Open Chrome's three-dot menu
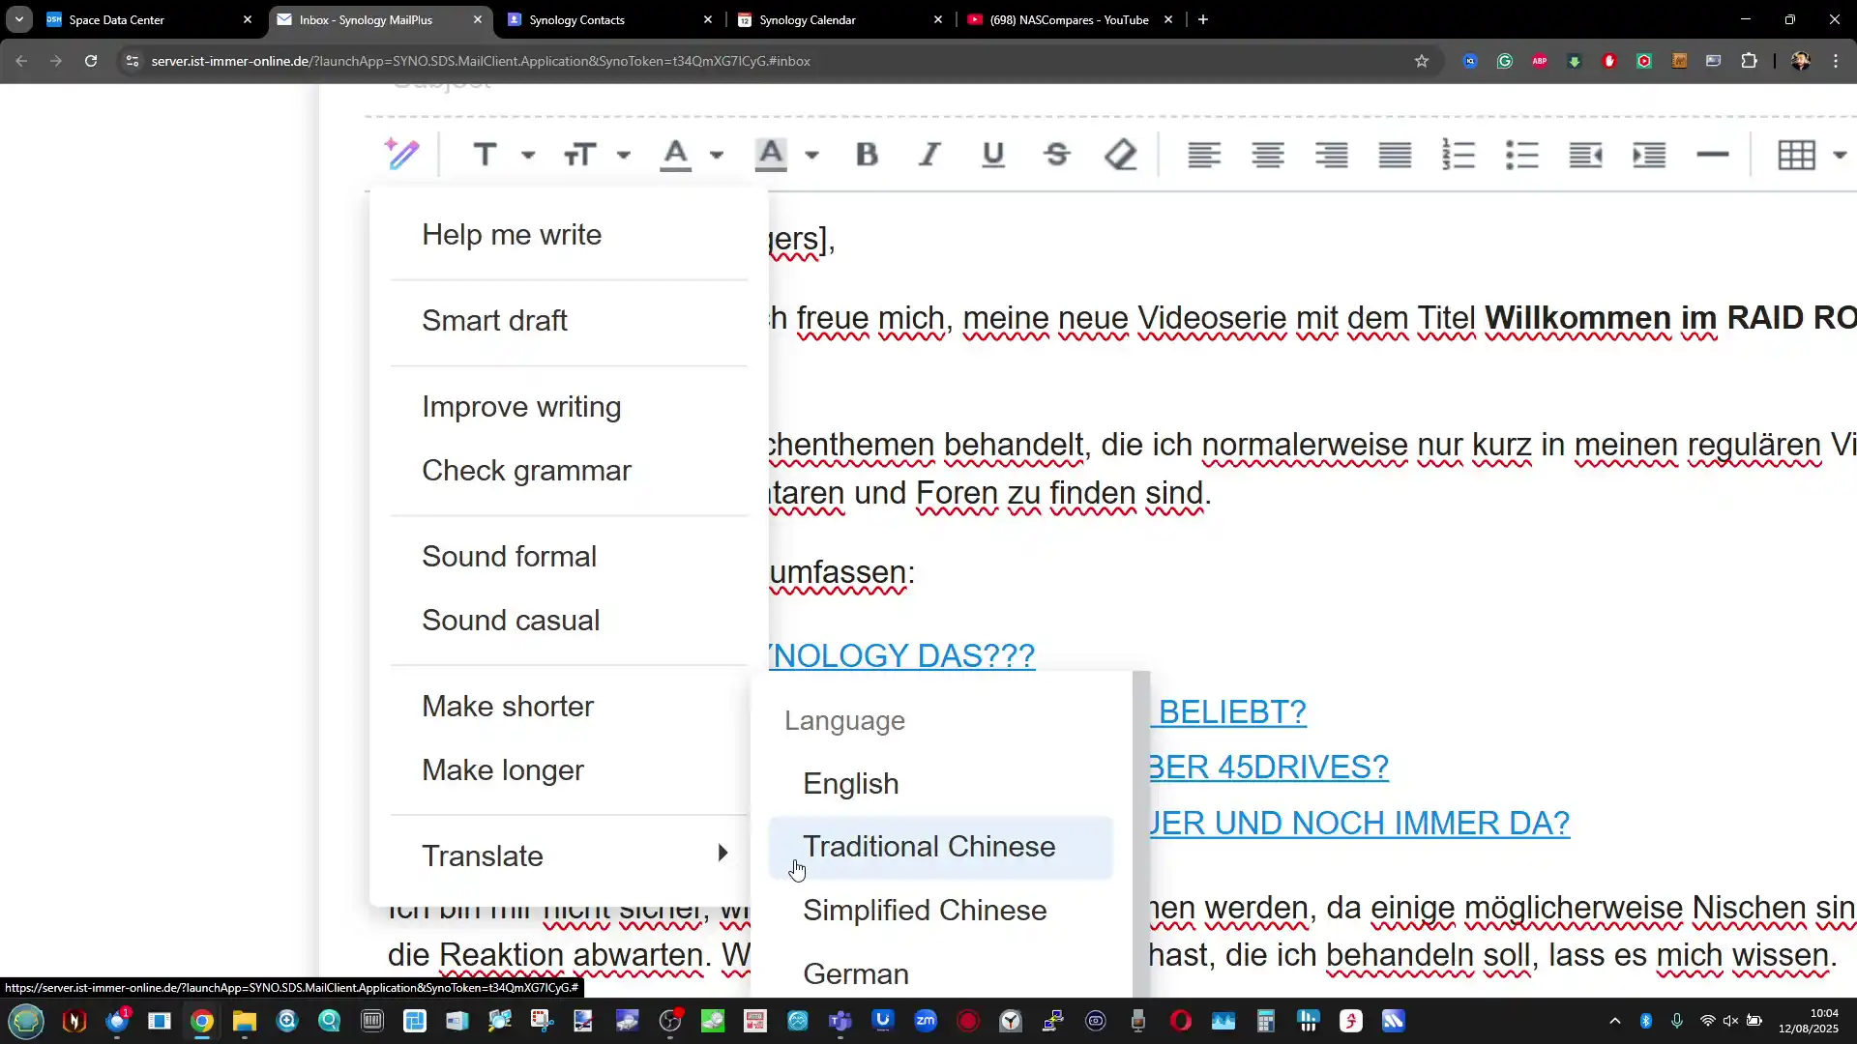 pos(1836,61)
